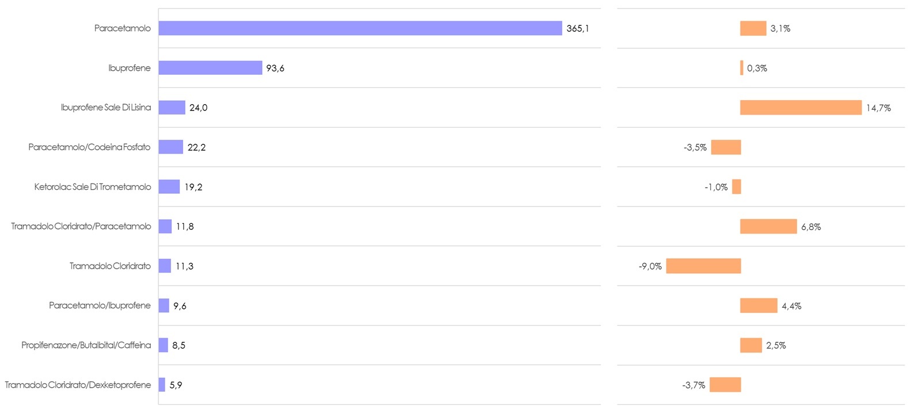The image size is (914, 413).
Task: Click the Paracetamolo/Ibuprofene label
Action: click(x=100, y=305)
